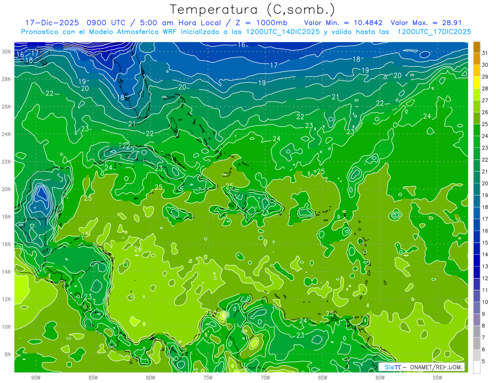Image resolution: width=496 pixels, height=383 pixels.
Task: Click the latitude axis label '18N'
Action: [x=6, y=216]
